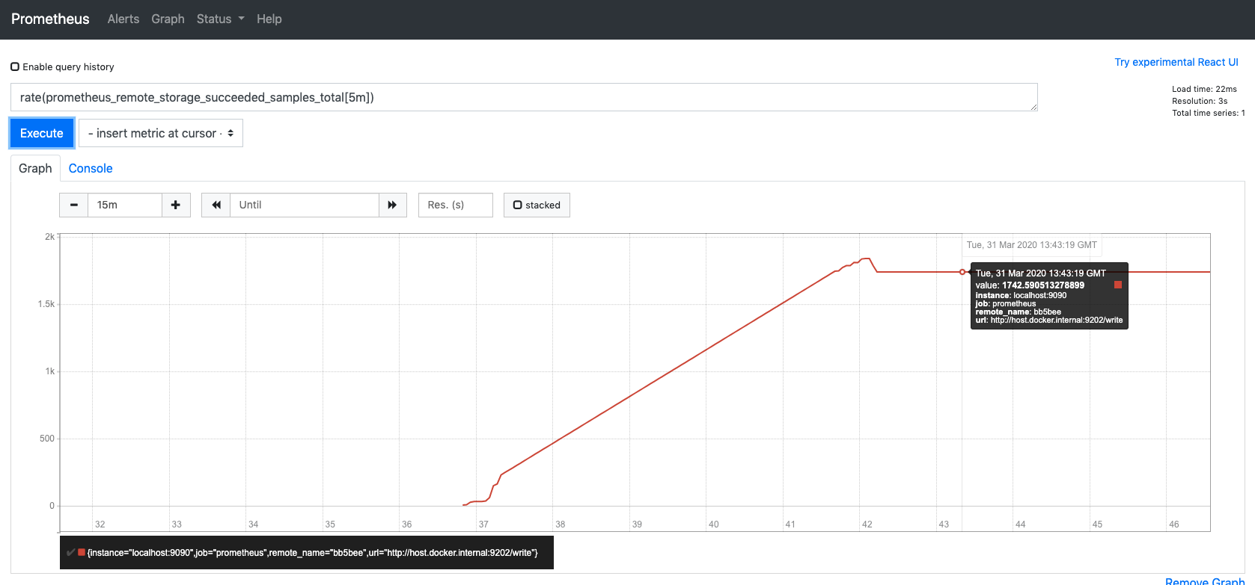Toggle series visibility checkmark in legend
The width and height of the screenshot is (1255, 585).
point(70,553)
